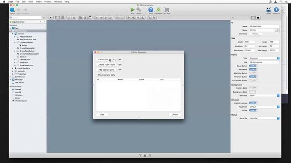Open the View menu
This screenshot has width=291, height=163.
[30, 1]
